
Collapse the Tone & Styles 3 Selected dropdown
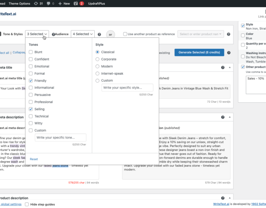click(x=37, y=34)
